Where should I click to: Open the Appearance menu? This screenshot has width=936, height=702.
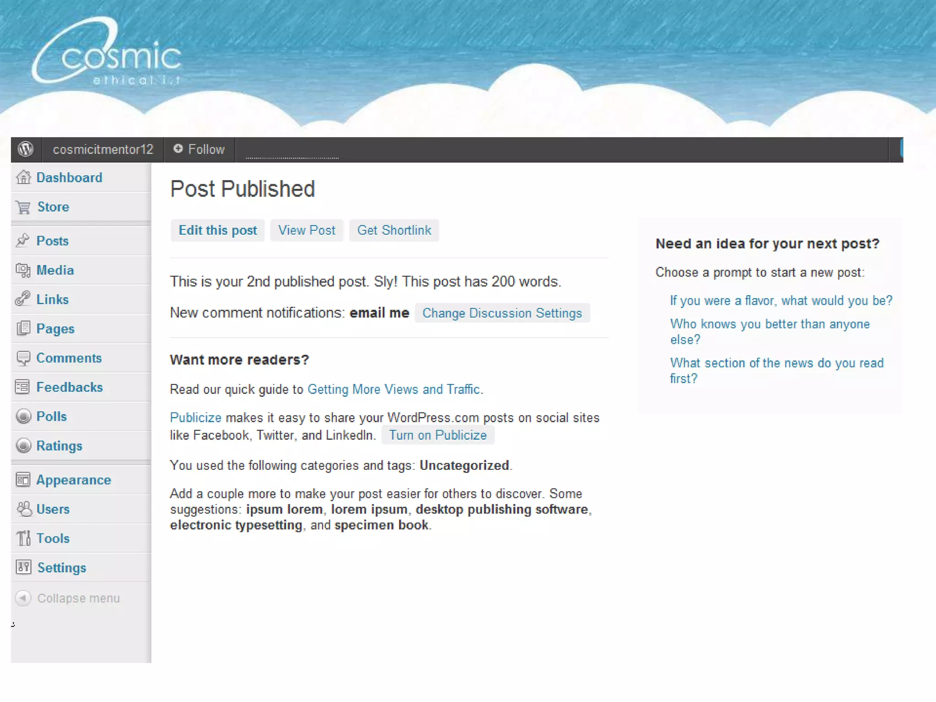coord(74,479)
